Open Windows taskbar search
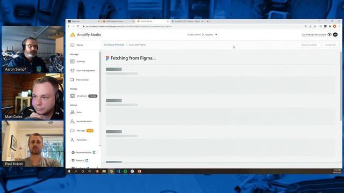This screenshot has width=344, height=193. click(x=76, y=172)
